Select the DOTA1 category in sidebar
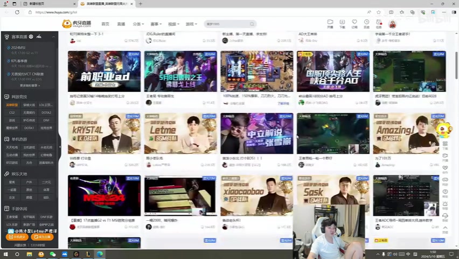The height and width of the screenshot is (259, 459). click(29, 128)
